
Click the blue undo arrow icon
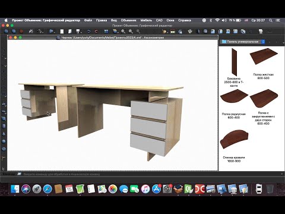89,32
